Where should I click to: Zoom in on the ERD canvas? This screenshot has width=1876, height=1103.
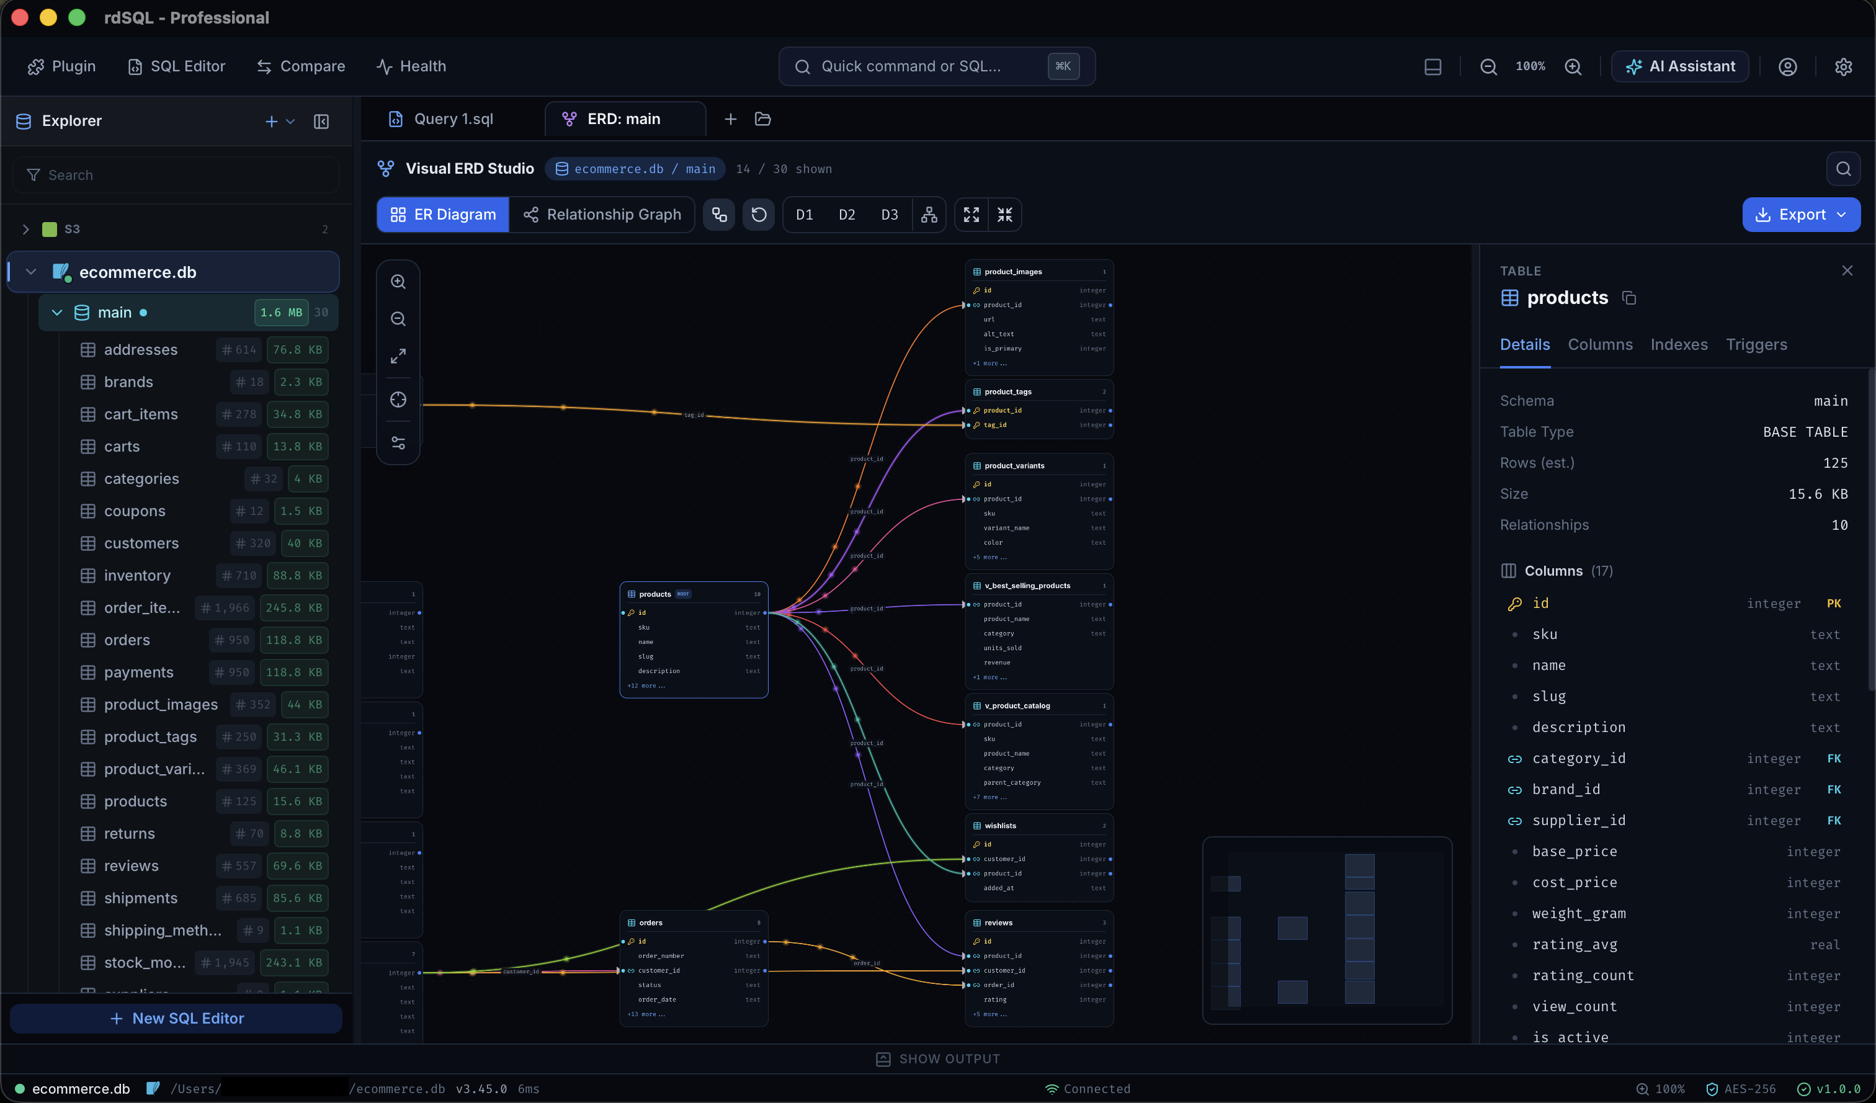[x=398, y=281]
